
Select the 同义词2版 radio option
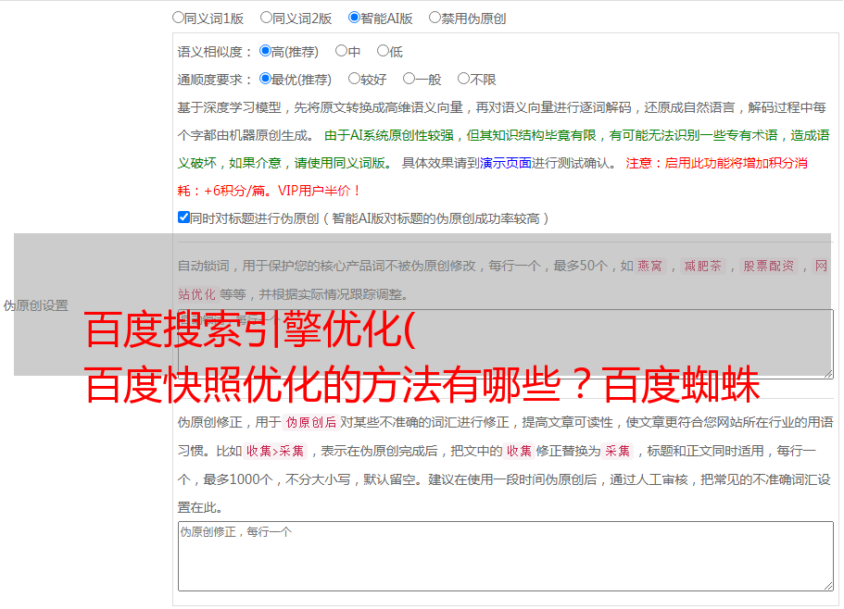[x=266, y=18]
